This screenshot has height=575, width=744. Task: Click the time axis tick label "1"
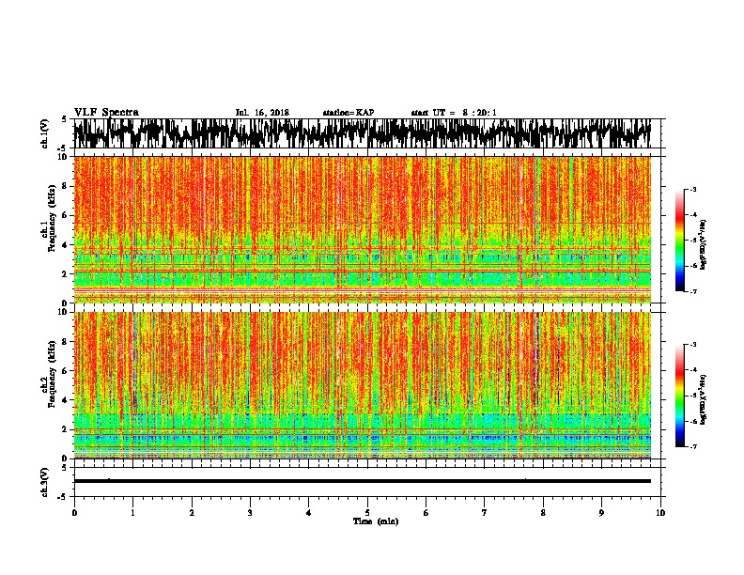[x=132, y=513]
